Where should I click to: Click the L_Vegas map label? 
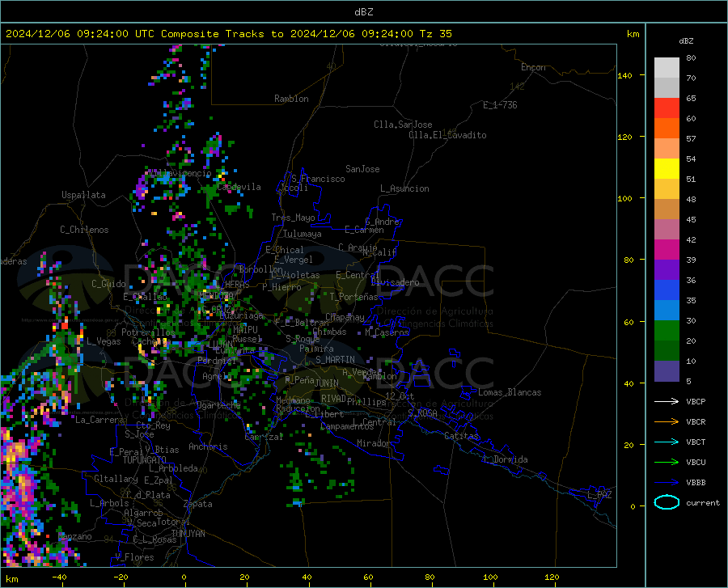(x=104, y=341)
